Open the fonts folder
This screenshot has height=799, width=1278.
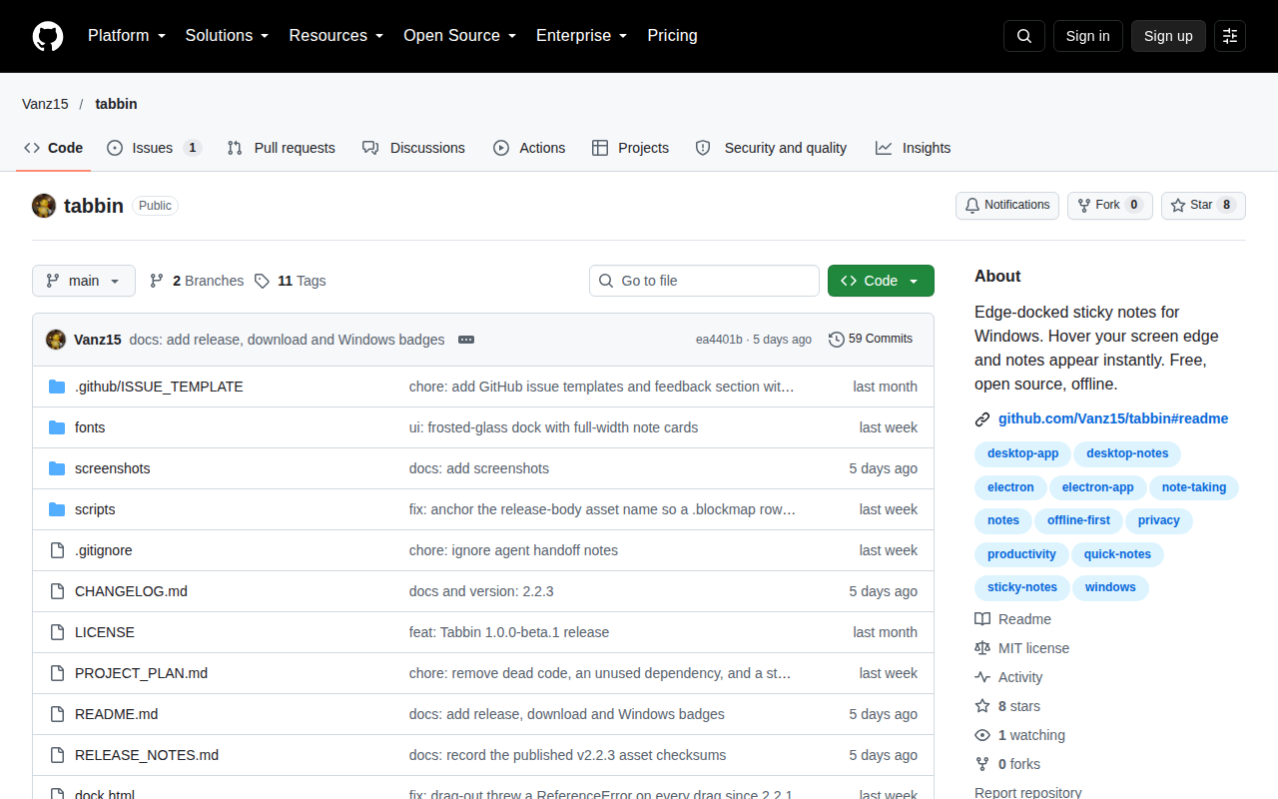[90, 427]
